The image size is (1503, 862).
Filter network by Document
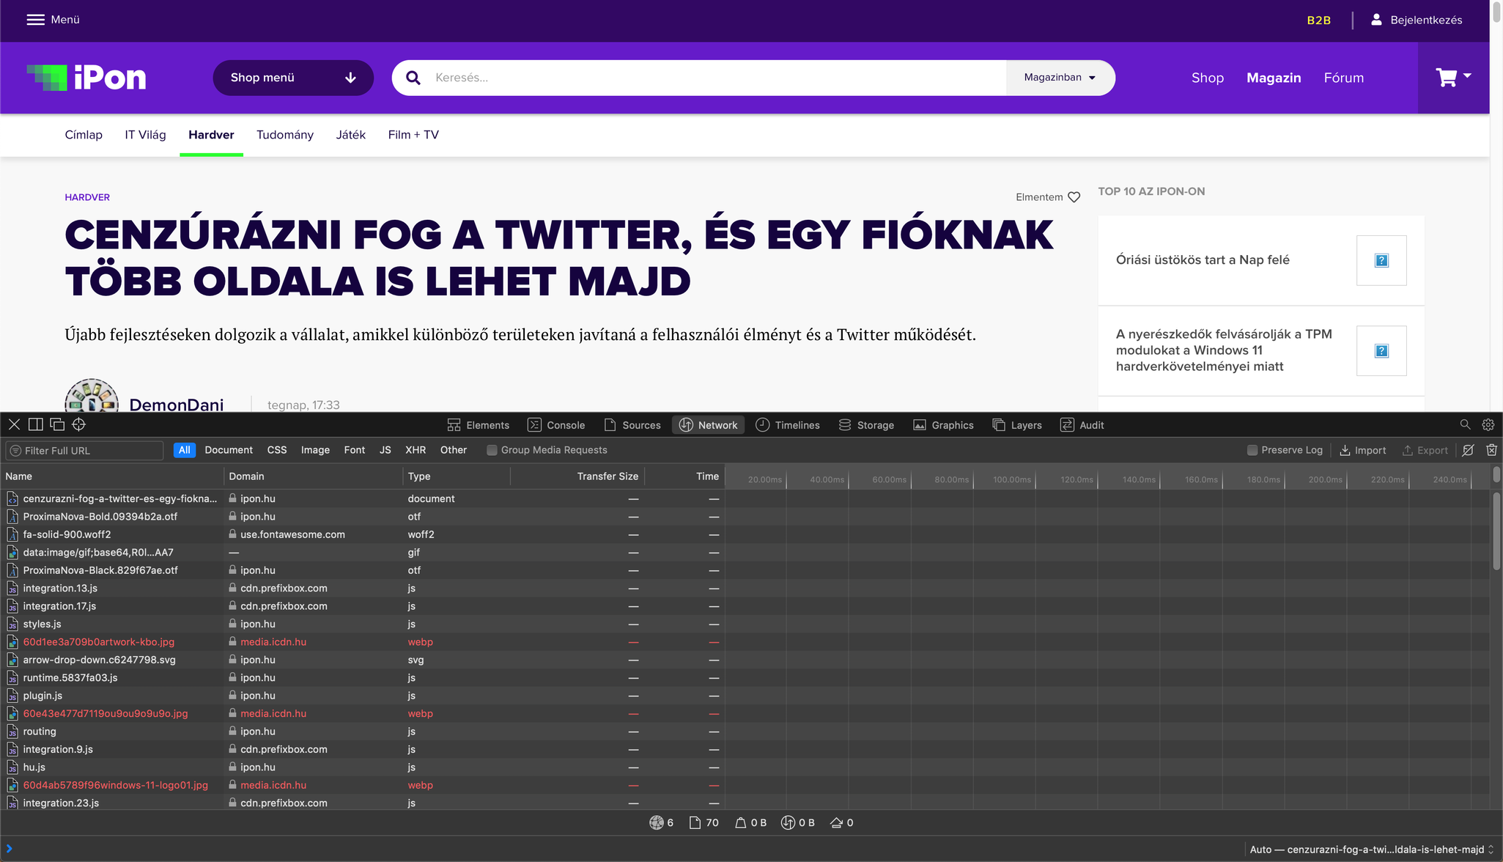pos(229,450)
